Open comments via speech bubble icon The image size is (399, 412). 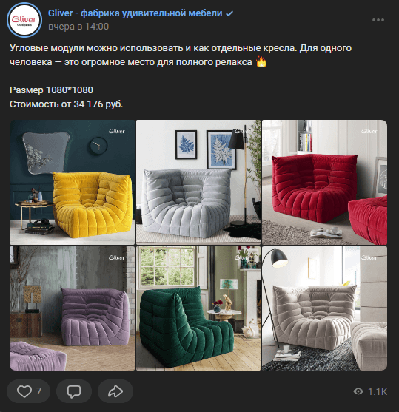[x=74, y=391]
